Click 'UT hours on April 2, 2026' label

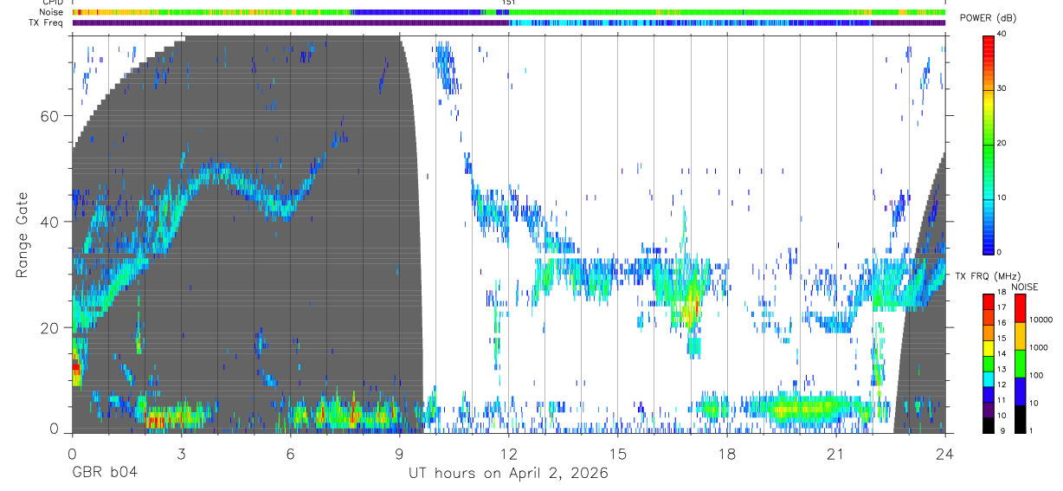pyautogui.click(x=508, y=473)
